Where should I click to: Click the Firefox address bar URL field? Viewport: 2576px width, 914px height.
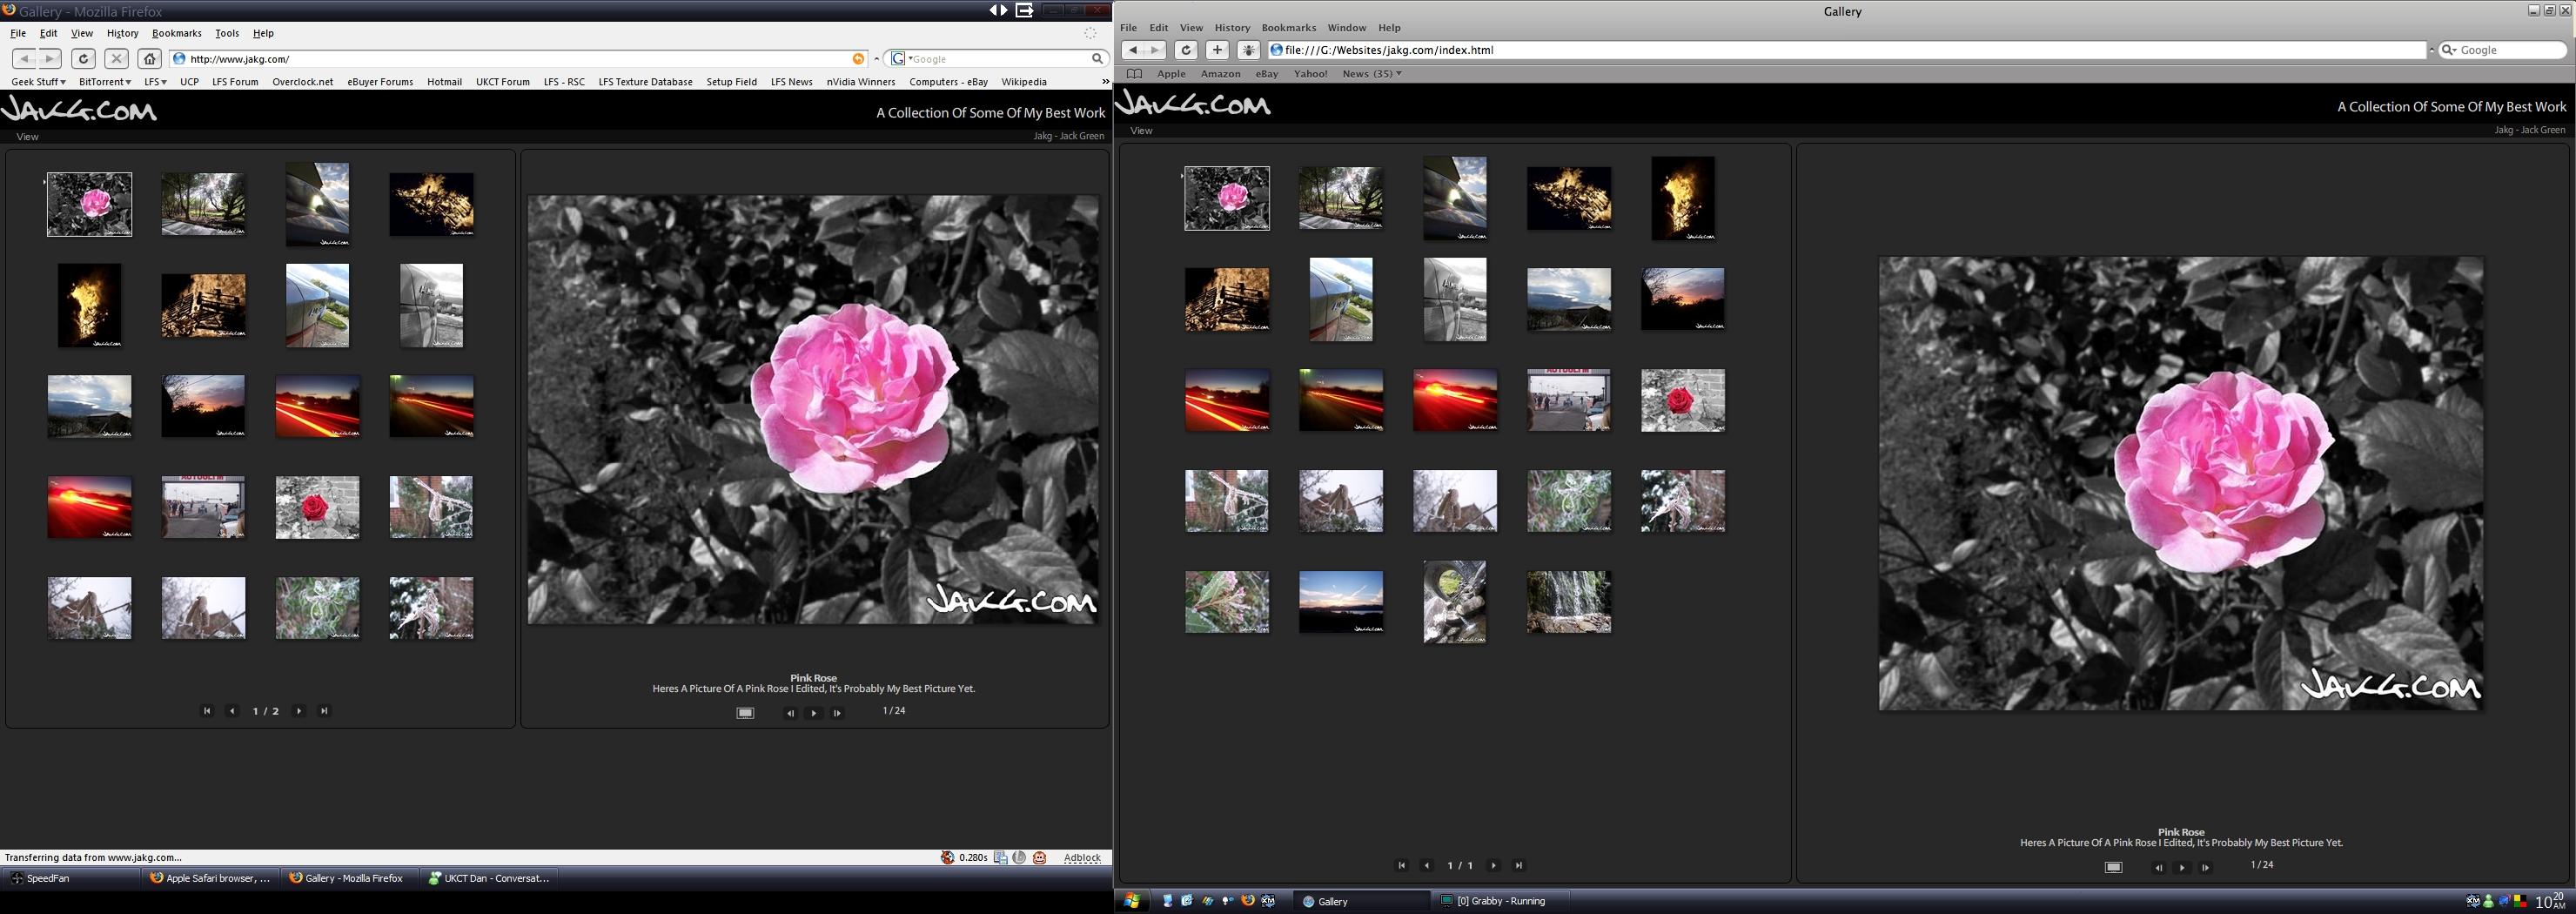[517, 59]
